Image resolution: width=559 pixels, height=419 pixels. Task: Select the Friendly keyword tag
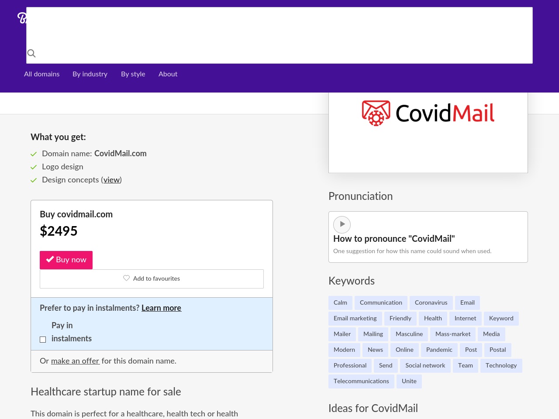[400, 319]
